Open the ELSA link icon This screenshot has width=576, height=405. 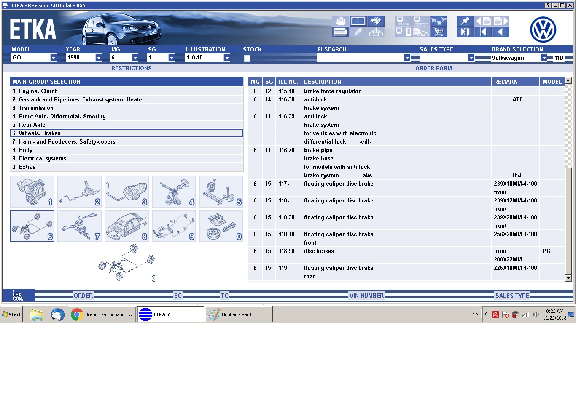[x=403, y=21]
